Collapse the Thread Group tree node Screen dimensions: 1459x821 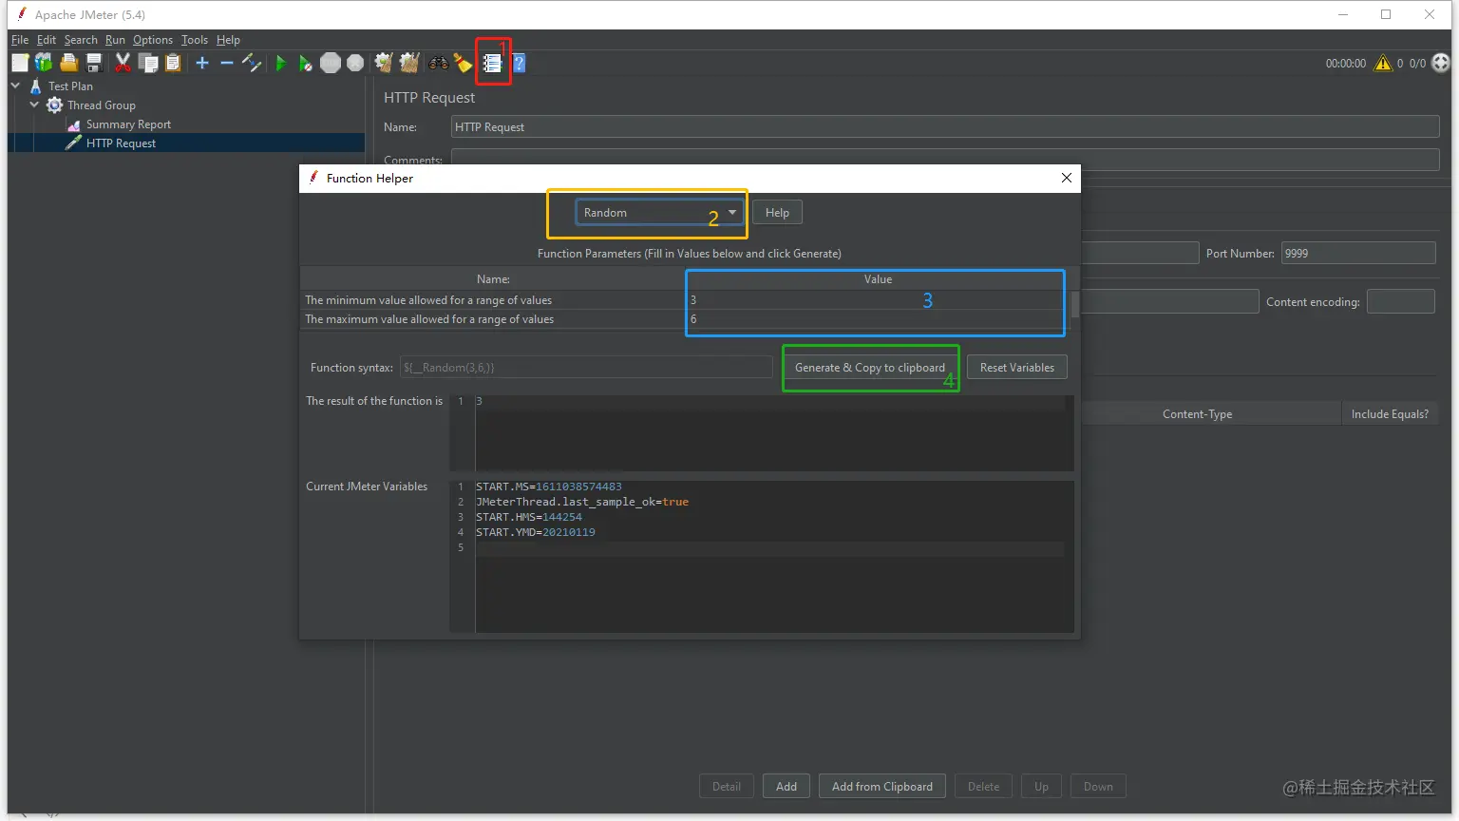[34, 105]
